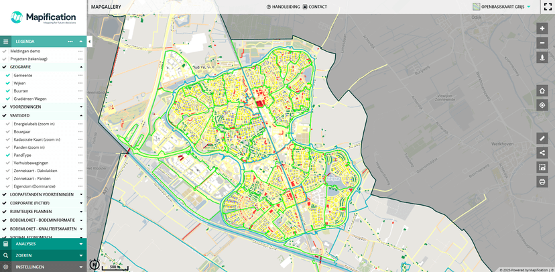Image resolution: width=555 pixels, height=272 pixels.
Task: Take a map screenshot
Action: click(x=542, y=167)
